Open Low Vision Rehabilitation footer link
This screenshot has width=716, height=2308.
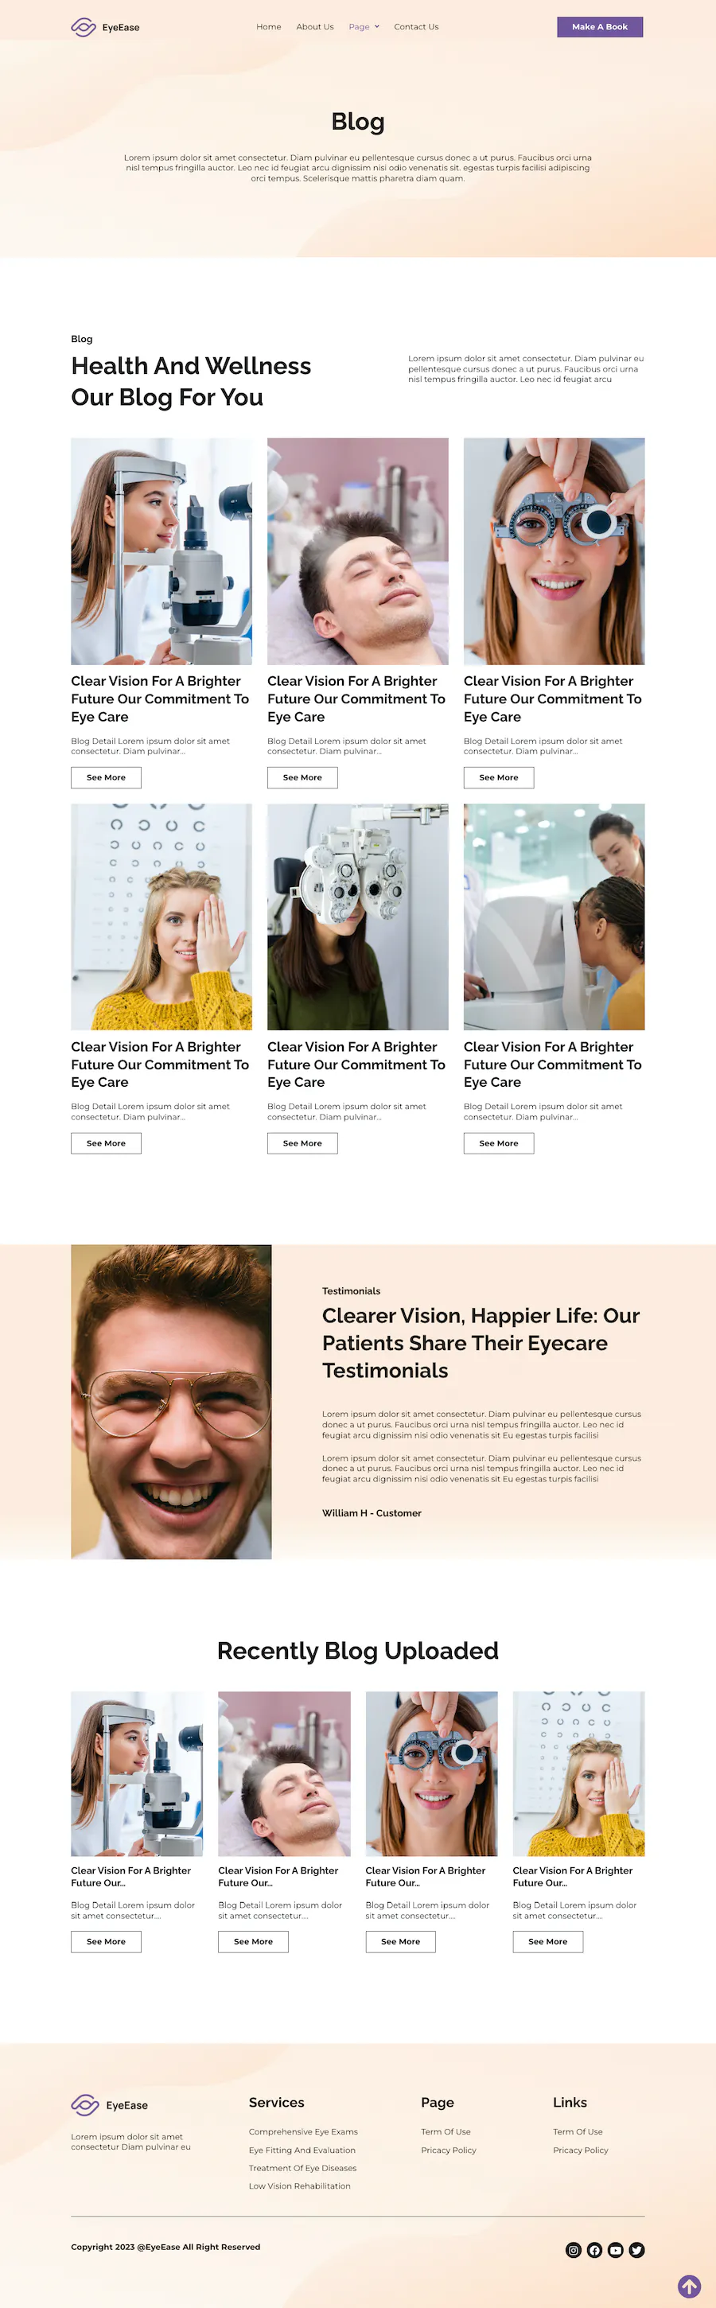[299, 2186]
